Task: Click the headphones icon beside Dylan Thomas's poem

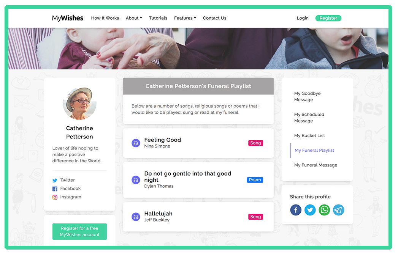Action: [136, 180]
